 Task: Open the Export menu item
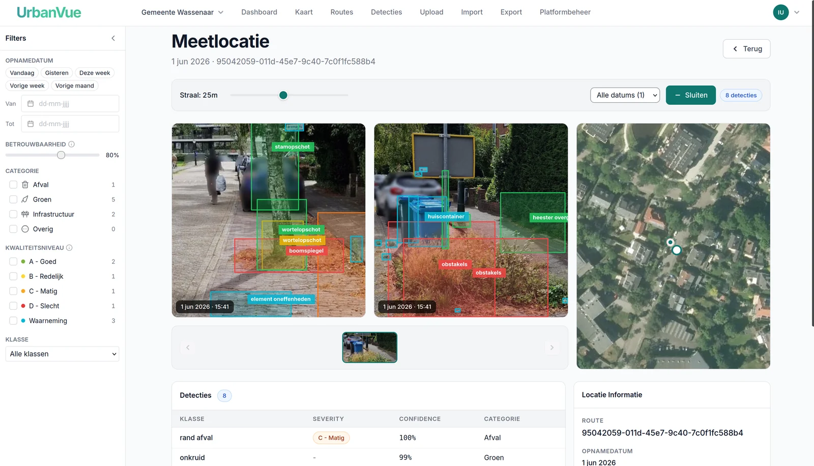tap(511, 12)
